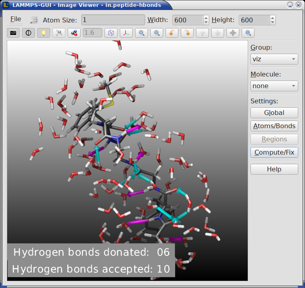This screenshot has width=305, height=288.
Task: Click the recenter view icon
Action: pyautogui.click(x=233, y=33)
